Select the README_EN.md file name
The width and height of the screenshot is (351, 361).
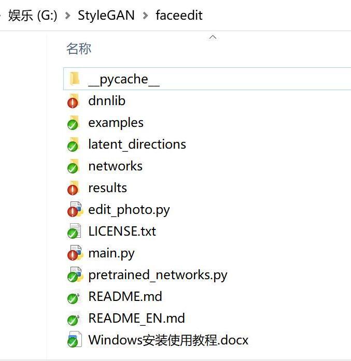tap(137, 318)
